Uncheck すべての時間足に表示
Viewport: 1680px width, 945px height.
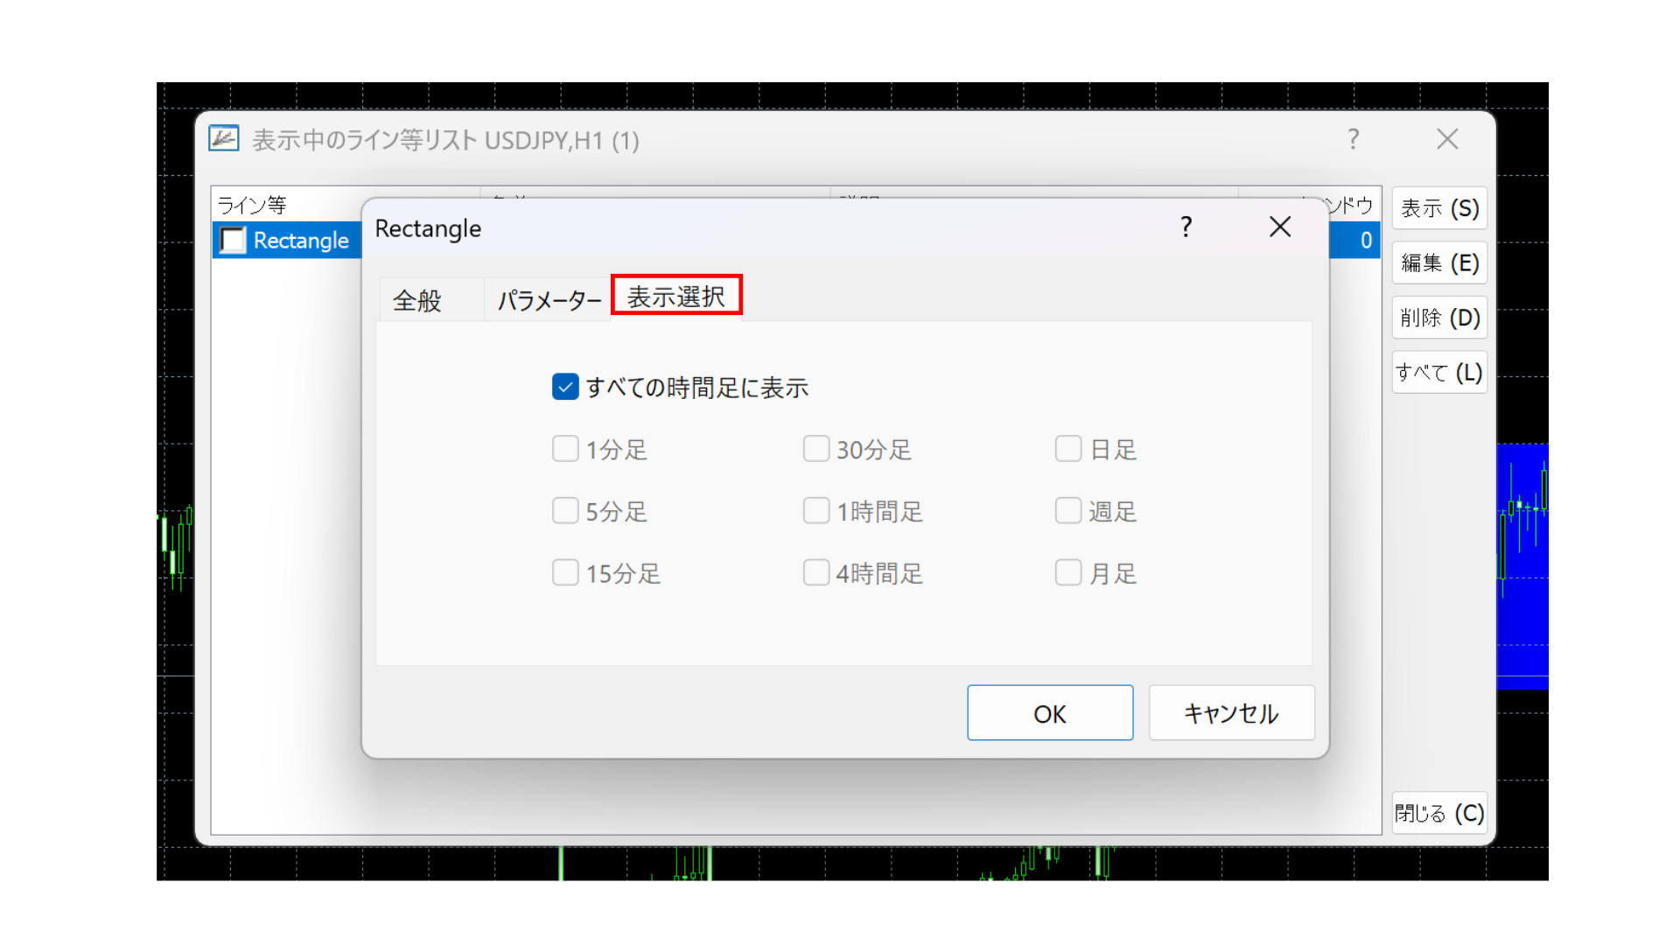[x=564, y=386]
